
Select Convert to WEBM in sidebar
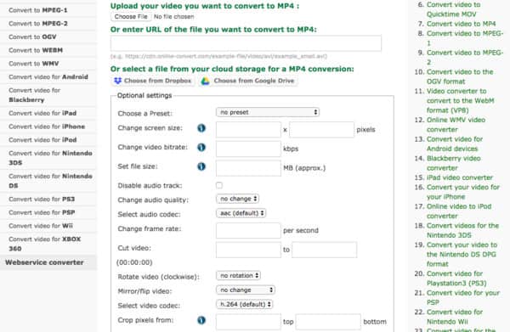point(36,50)
